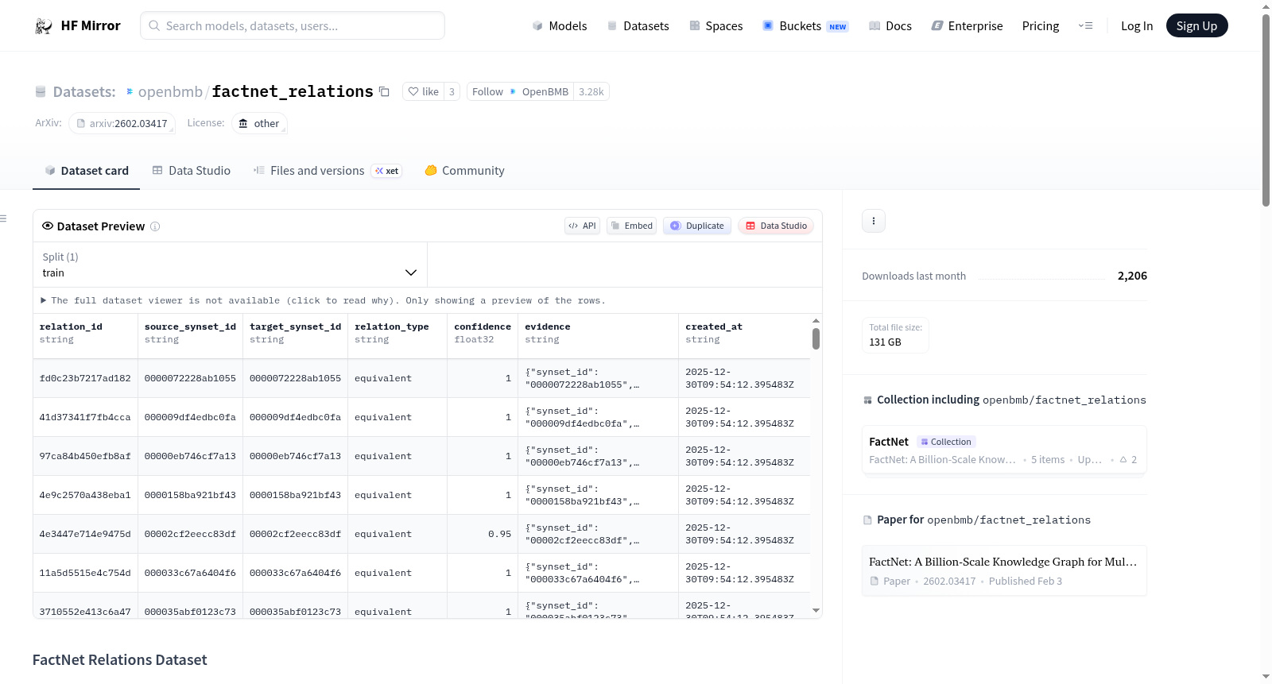
Task: Go to Datasets in top navigation
Action: [638, 26]
